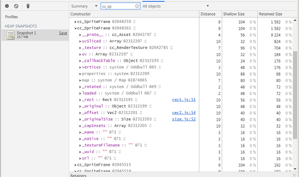This screenshot has width=299, height=177.
Task: Click the trash can delete icon
Action: (28, 6)
